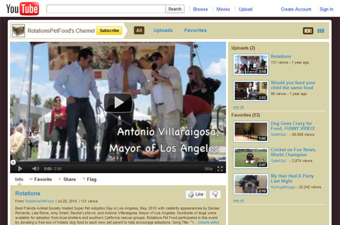Open the Sign In link
The width and height of the screenshot is (340, 225).
(x=326, y=9)
